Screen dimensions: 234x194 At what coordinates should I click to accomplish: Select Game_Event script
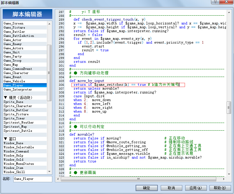[x=25, y=77]
